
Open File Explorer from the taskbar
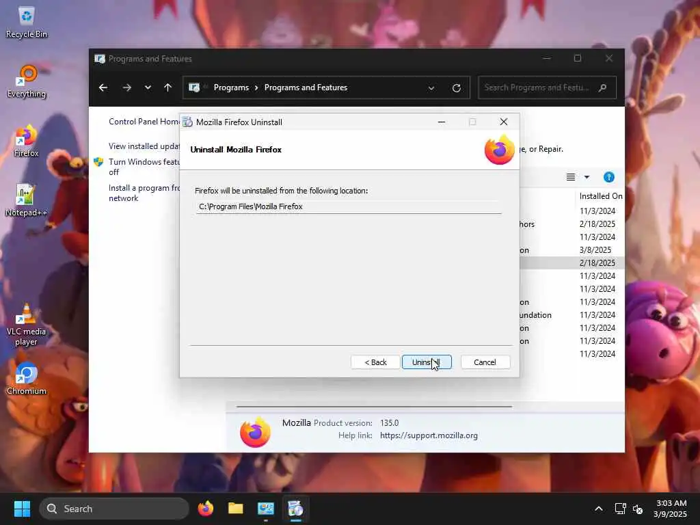point(236,509)
